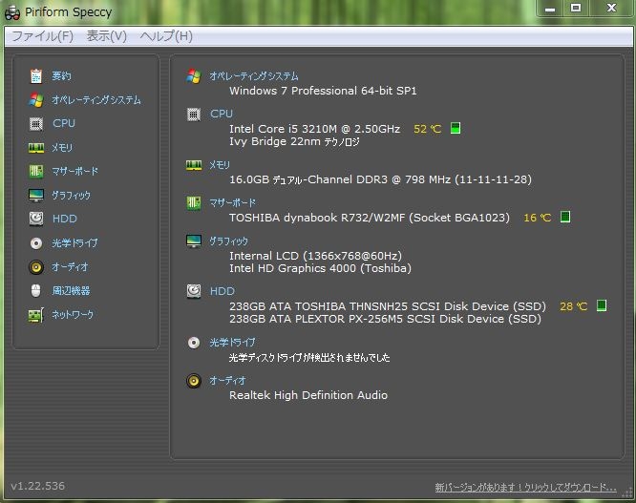
Task: Select オペレーティングシステム in the sidebar
Action: click(x=96, y=99)
